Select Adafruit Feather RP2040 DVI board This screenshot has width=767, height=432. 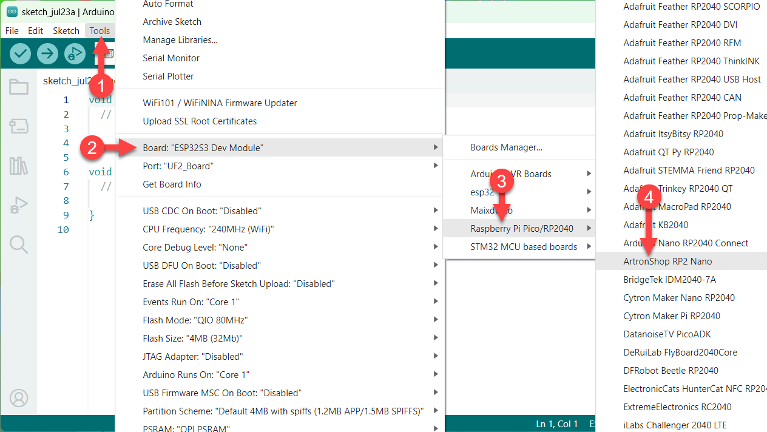click(x=682, y=25)
